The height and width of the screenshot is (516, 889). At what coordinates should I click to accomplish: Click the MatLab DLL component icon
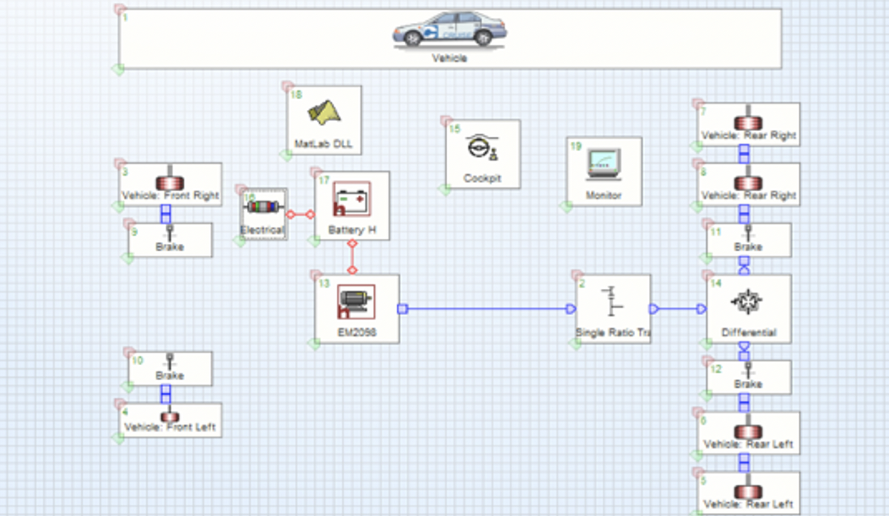[324, 113]
